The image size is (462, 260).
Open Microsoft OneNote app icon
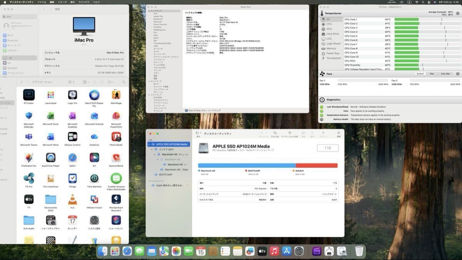click(x=72, y=116)
